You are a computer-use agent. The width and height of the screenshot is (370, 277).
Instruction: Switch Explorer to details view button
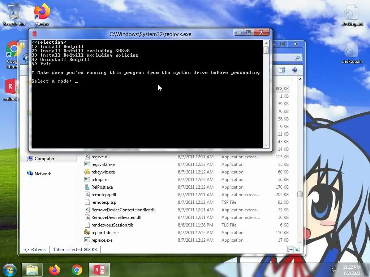pyautogui.click(x=290, y=249)
